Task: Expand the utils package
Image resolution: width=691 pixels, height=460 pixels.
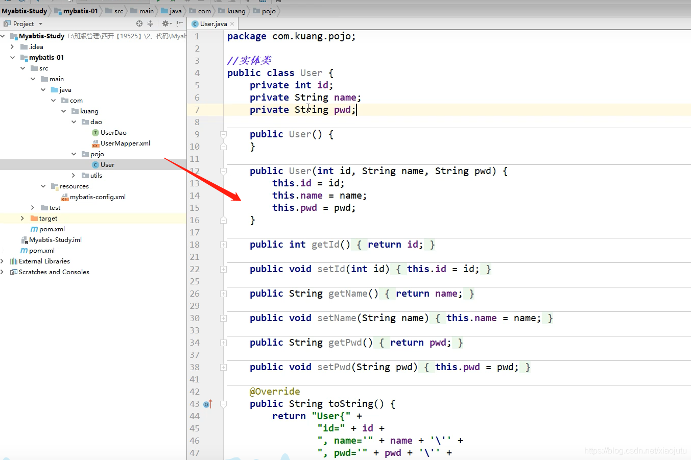Action: click(74, 176)
